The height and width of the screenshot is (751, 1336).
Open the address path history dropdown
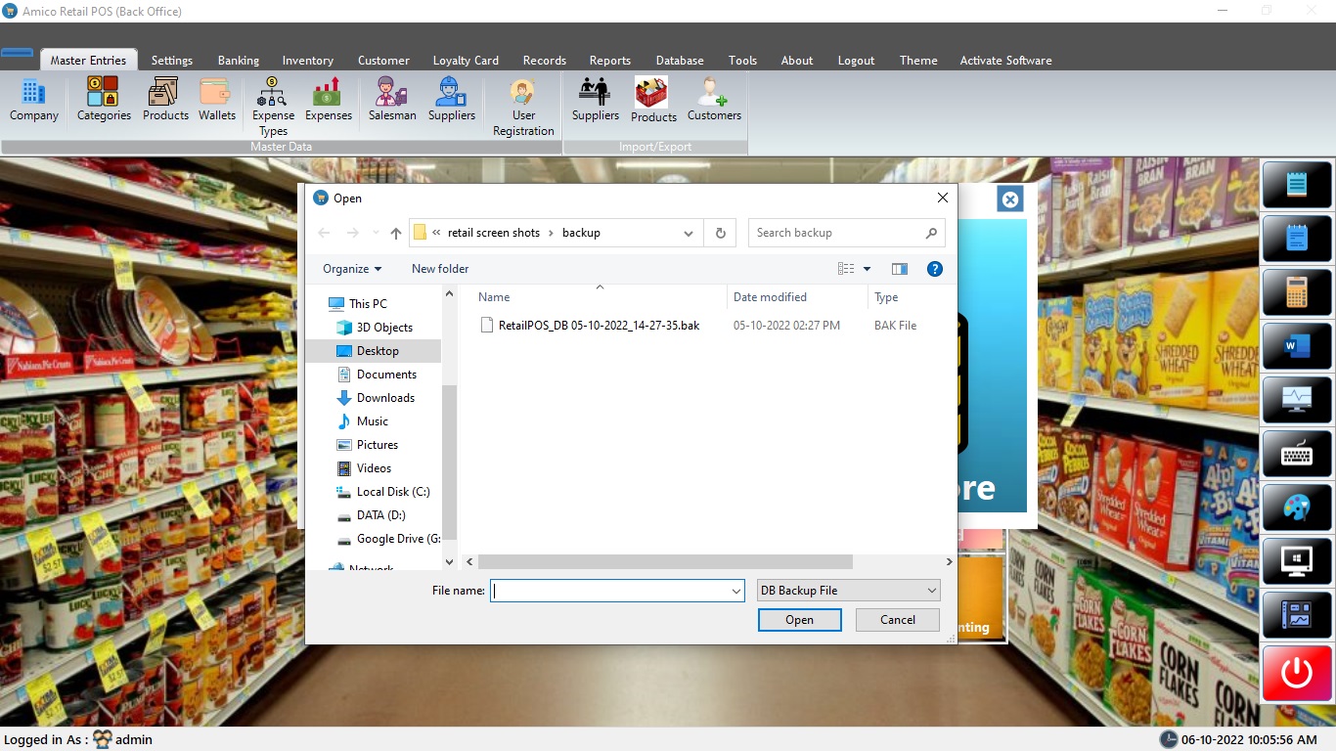coord(689,234)
